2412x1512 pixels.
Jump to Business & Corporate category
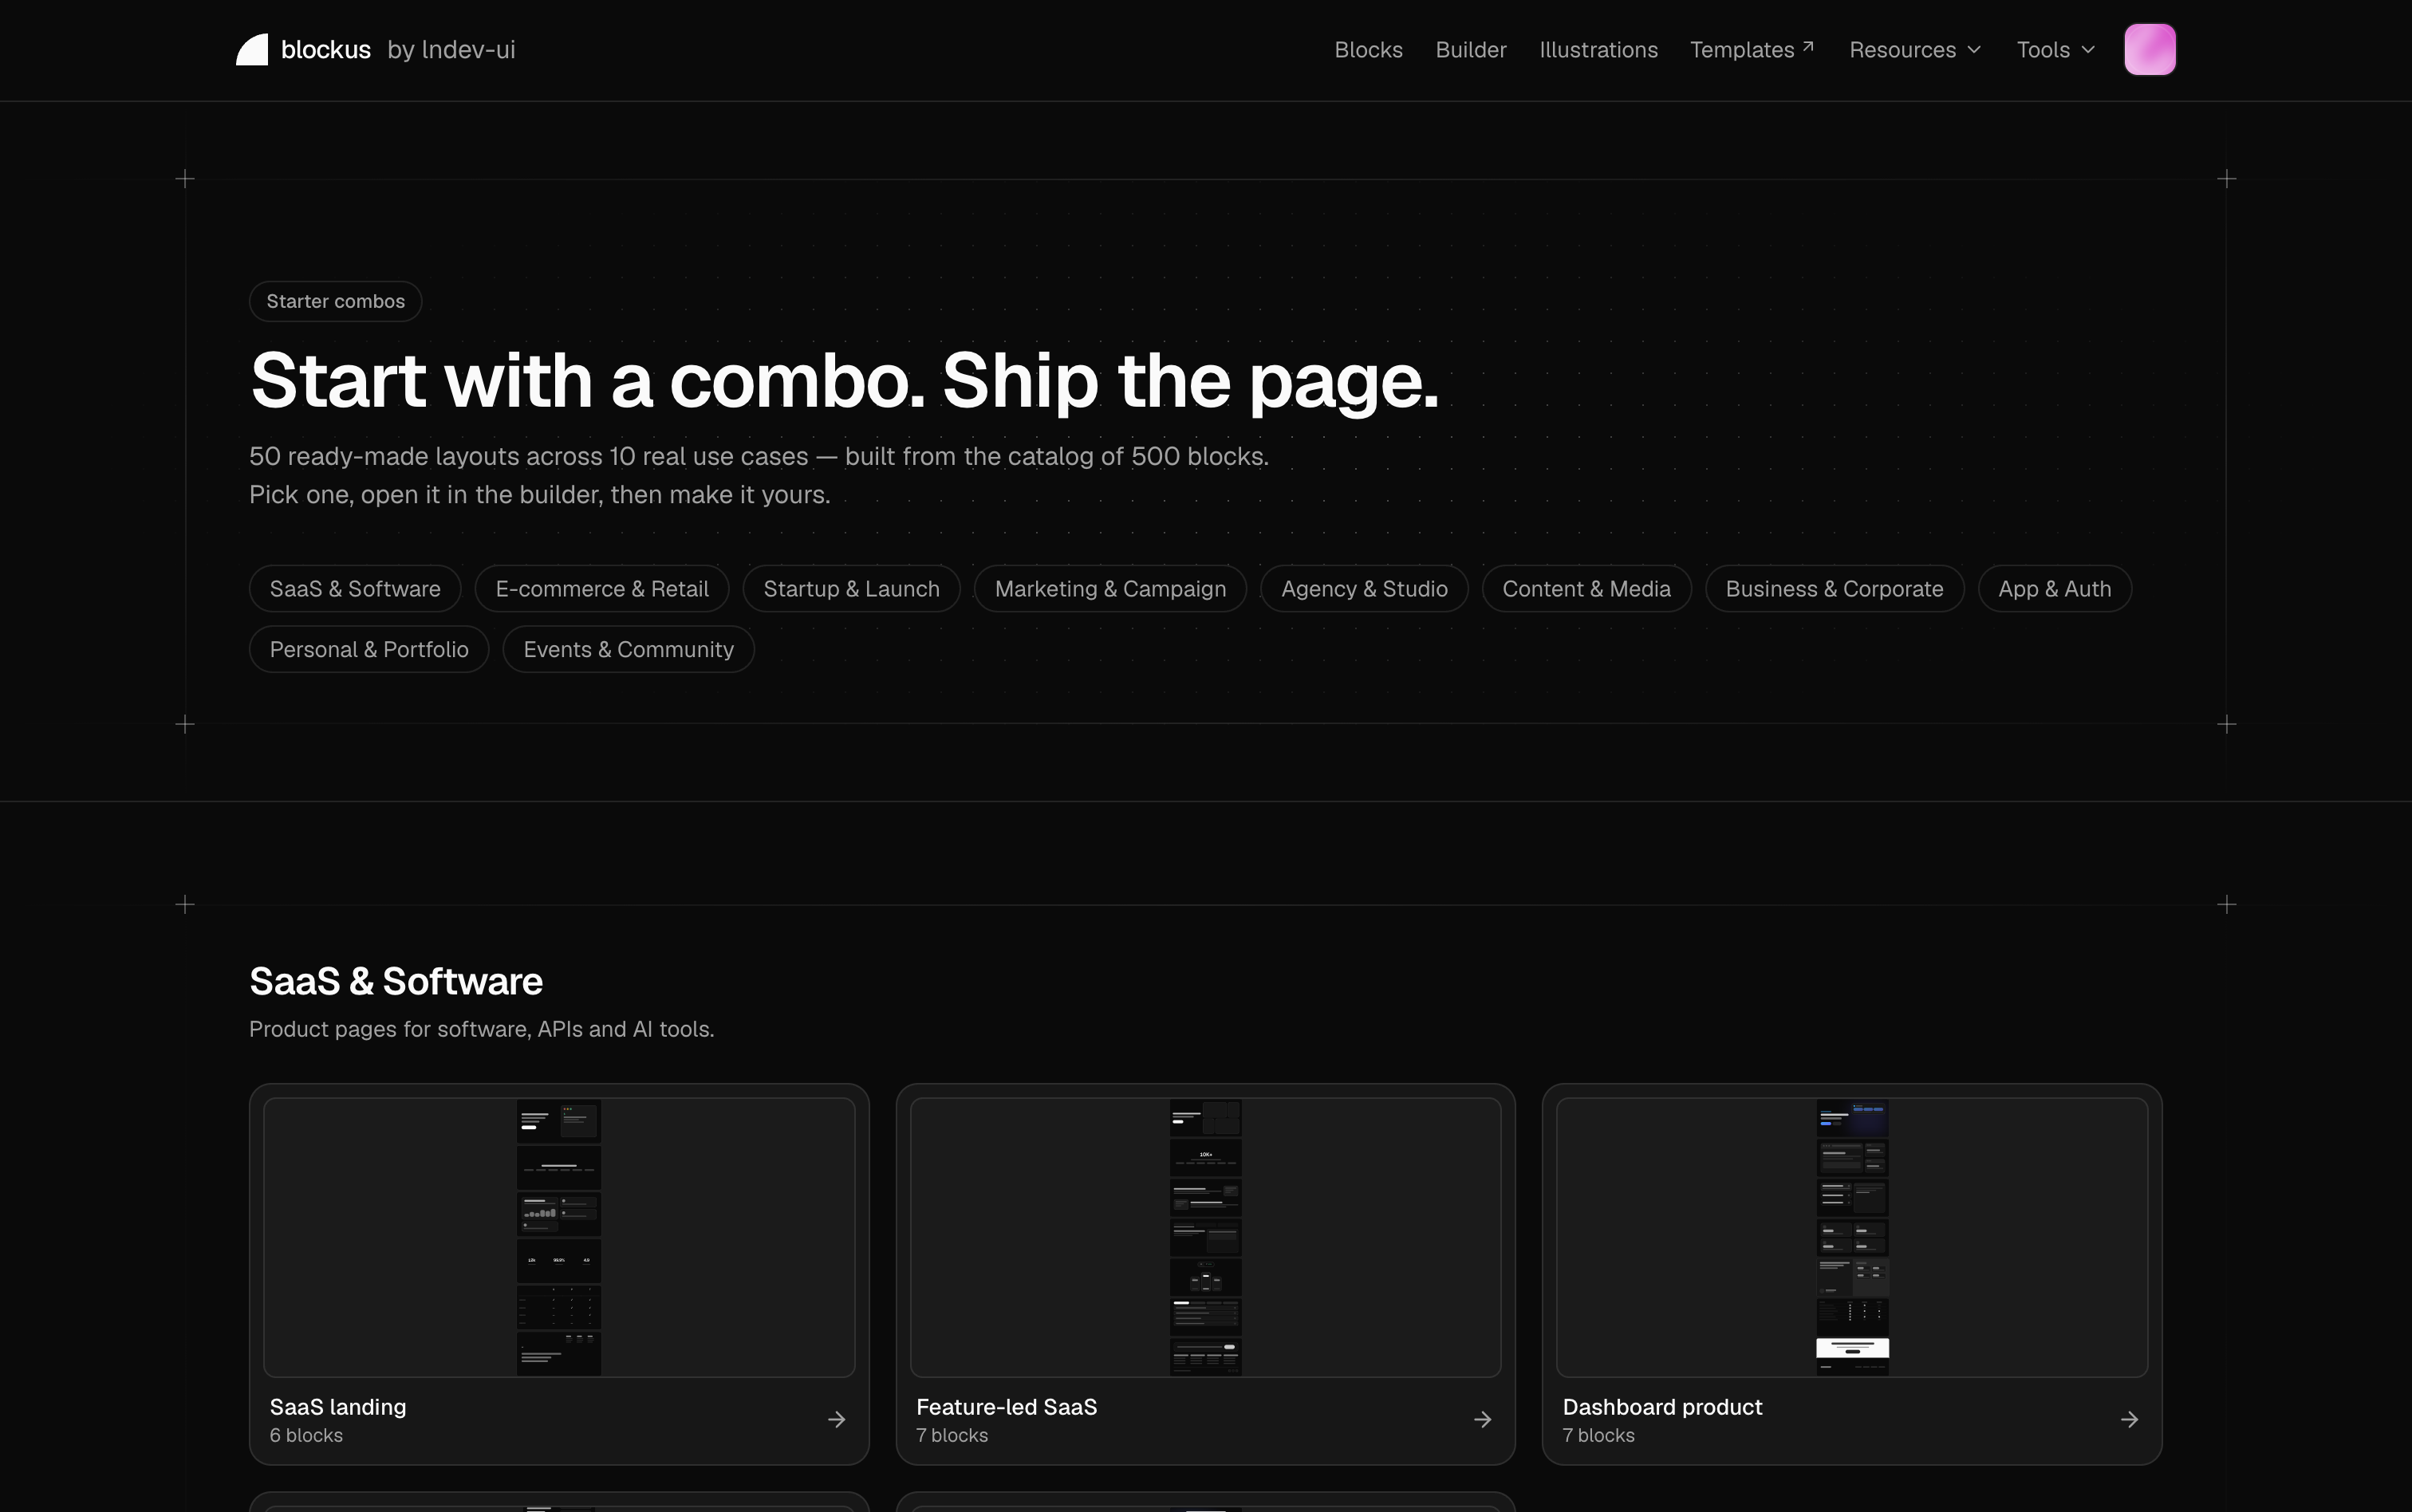point(1834,589)
